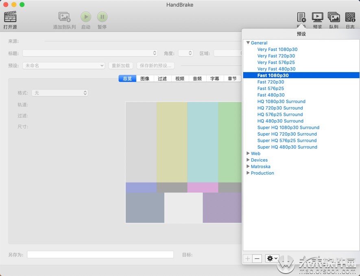Click the 打开源 (Open Source) icon
Screen dimensions: 360x276
pos(10,17)
